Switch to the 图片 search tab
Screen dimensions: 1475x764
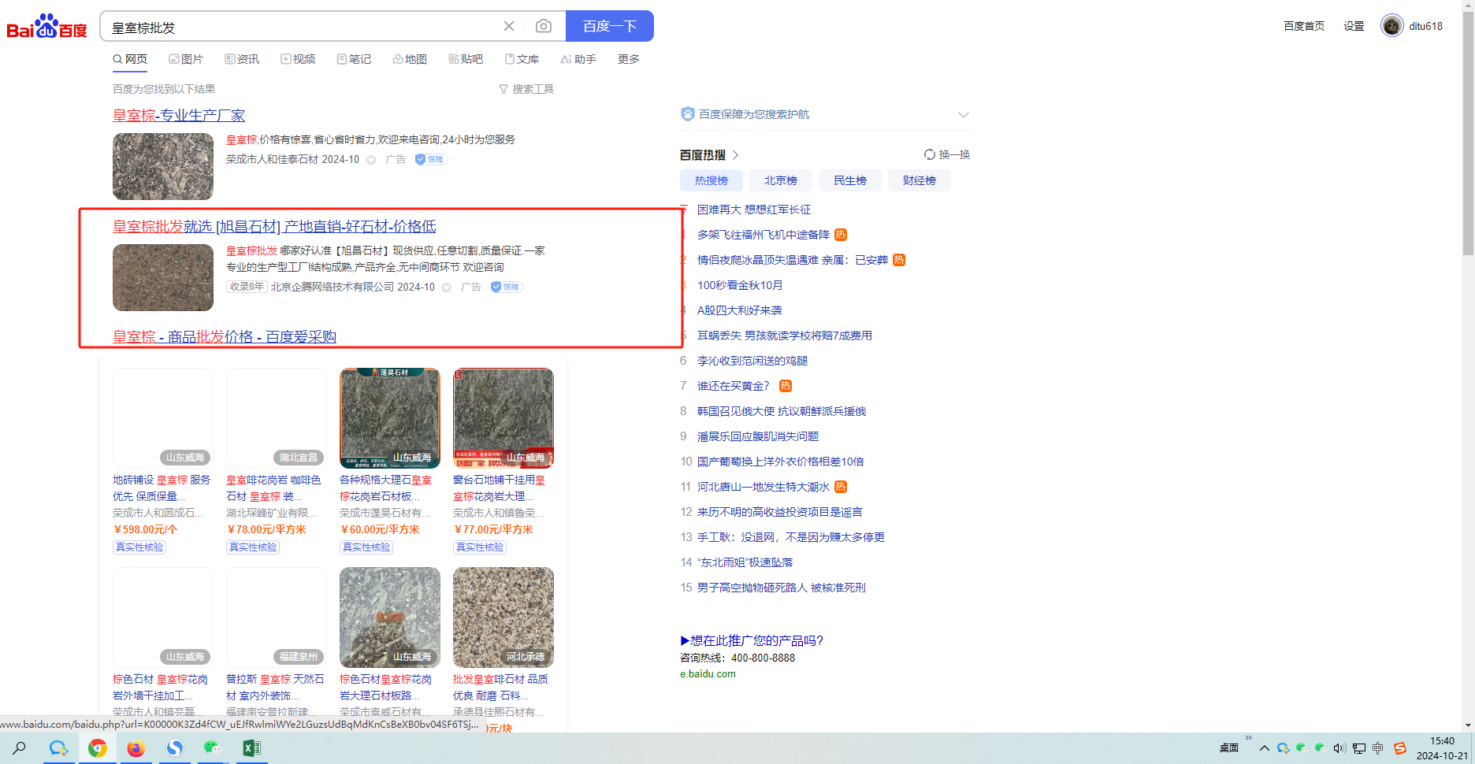tap(186, 60)
